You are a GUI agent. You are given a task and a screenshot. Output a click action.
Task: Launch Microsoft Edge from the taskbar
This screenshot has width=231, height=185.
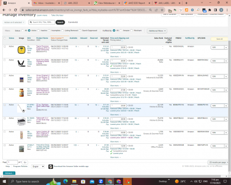coord(66,181)
